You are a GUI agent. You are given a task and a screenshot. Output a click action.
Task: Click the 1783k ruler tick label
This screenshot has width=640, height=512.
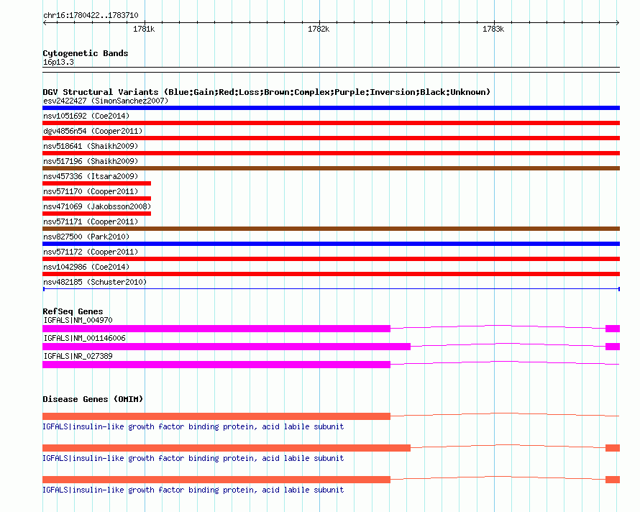[493, 29]
